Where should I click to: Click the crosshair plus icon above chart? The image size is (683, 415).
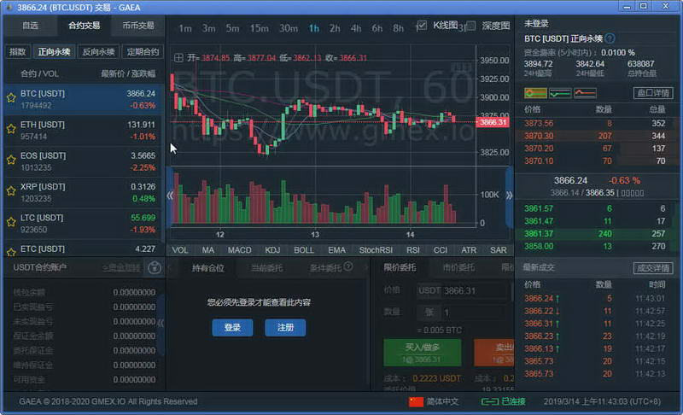[x=178, y=58]
